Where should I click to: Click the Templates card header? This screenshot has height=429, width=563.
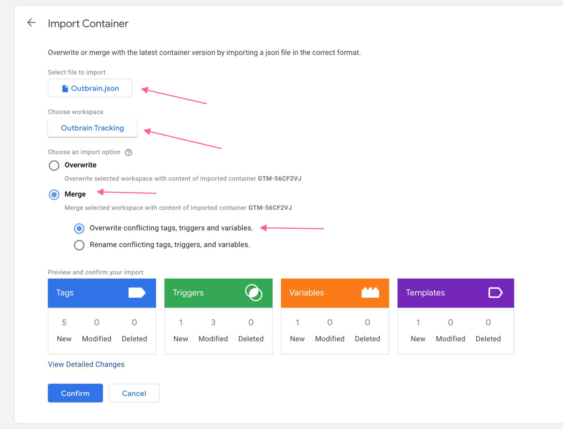[x=456, y=293]
